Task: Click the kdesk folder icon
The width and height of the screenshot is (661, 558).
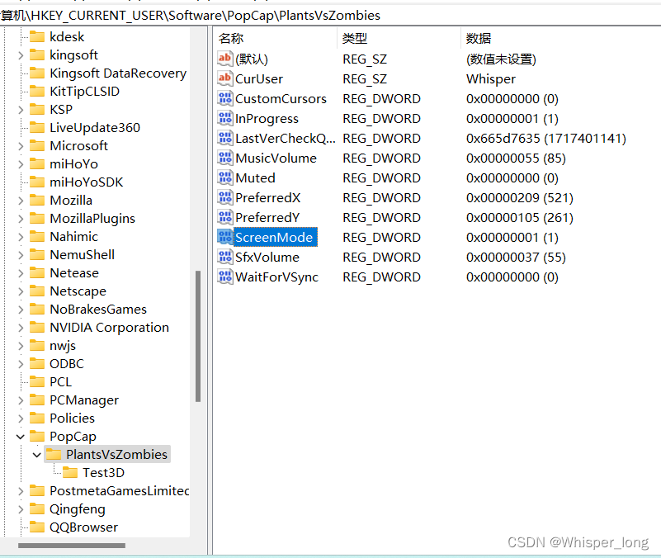Action: [x=37, y=36]
